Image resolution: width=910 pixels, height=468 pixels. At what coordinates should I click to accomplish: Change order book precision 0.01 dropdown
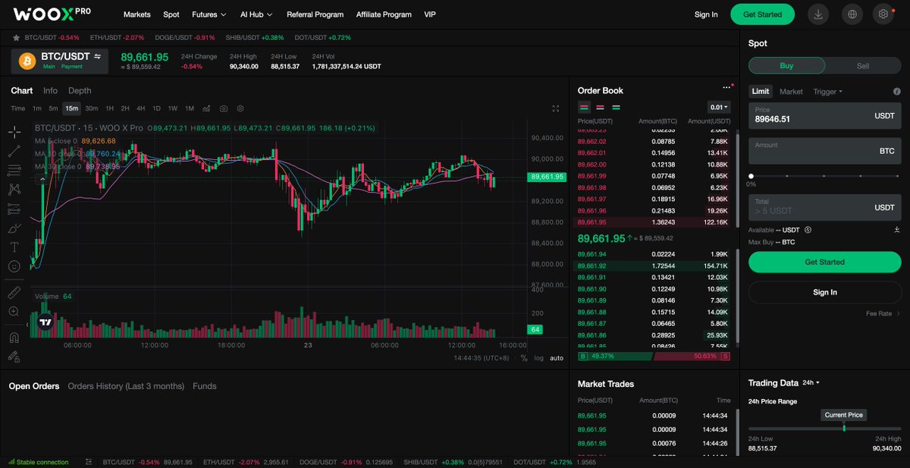(719, 108)
